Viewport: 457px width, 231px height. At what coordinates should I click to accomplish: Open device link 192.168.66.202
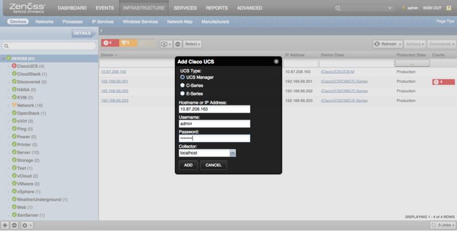(115, 91)
